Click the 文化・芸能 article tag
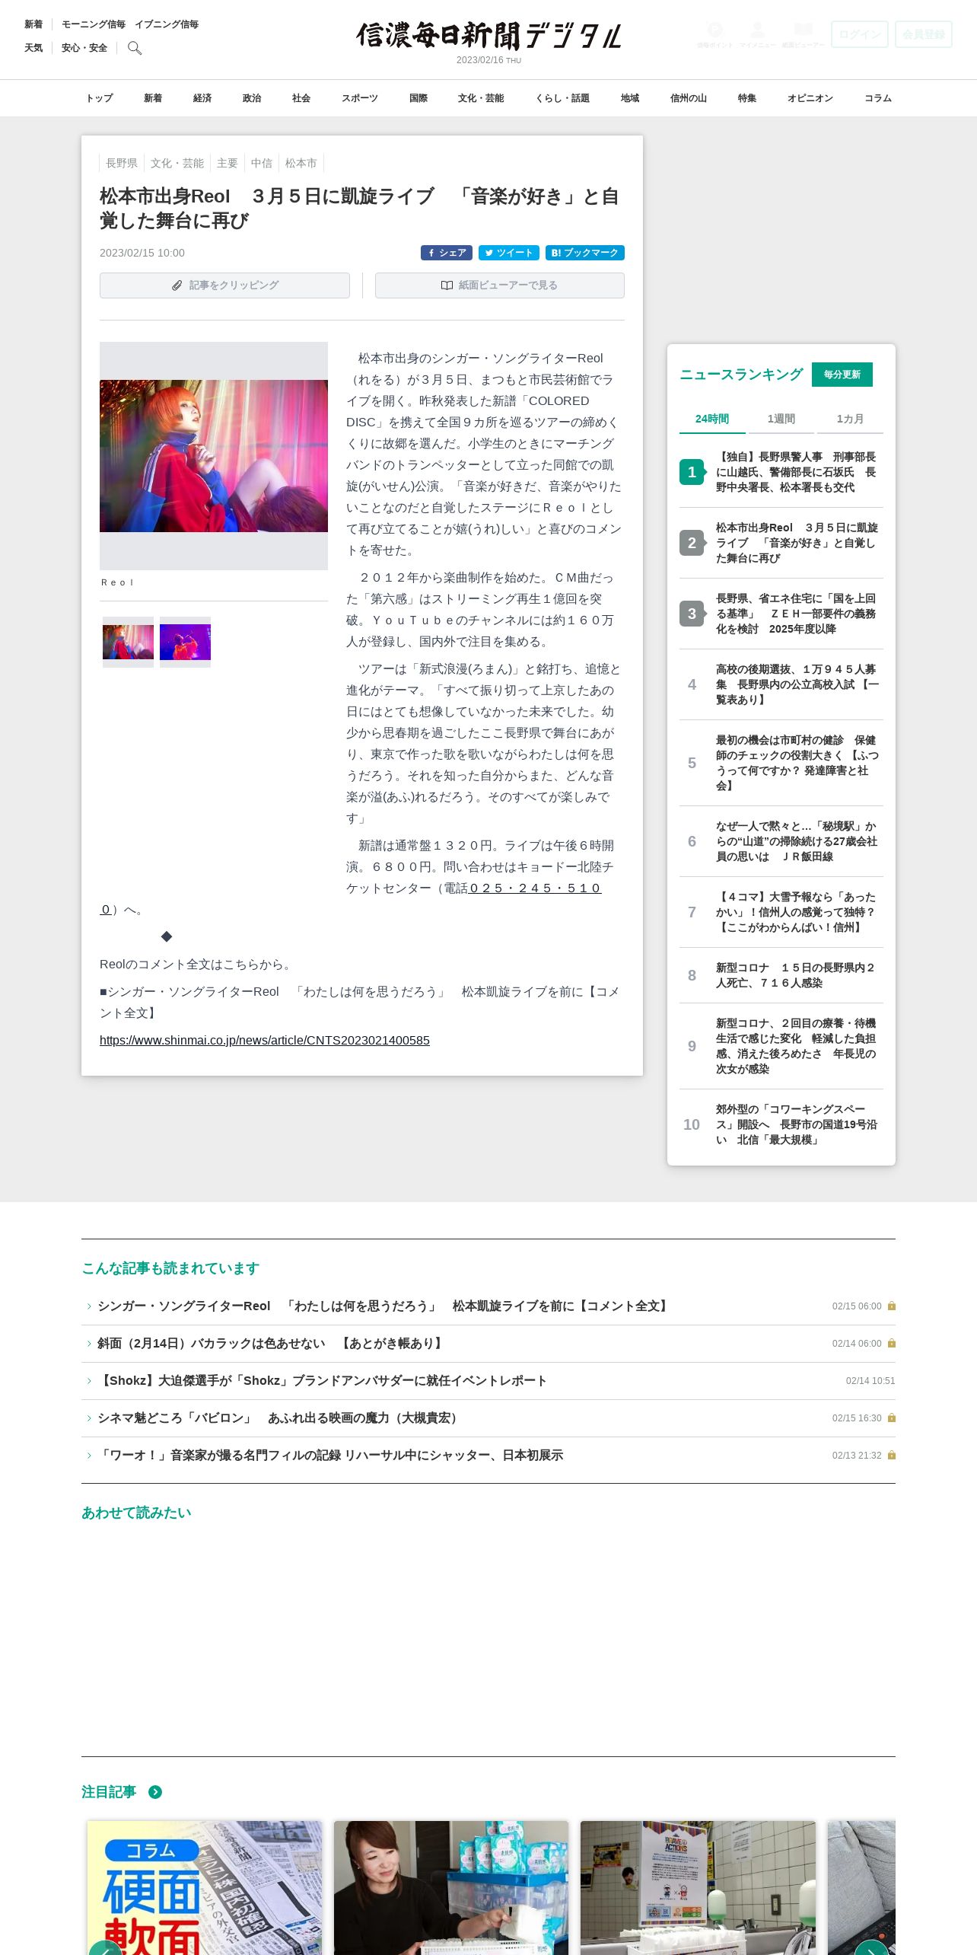Viewport: 977px width, 1955px height. 177,163
